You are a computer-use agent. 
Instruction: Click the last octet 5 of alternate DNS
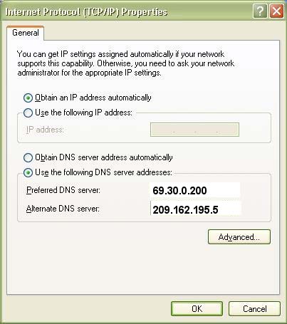tap(215, 210)
